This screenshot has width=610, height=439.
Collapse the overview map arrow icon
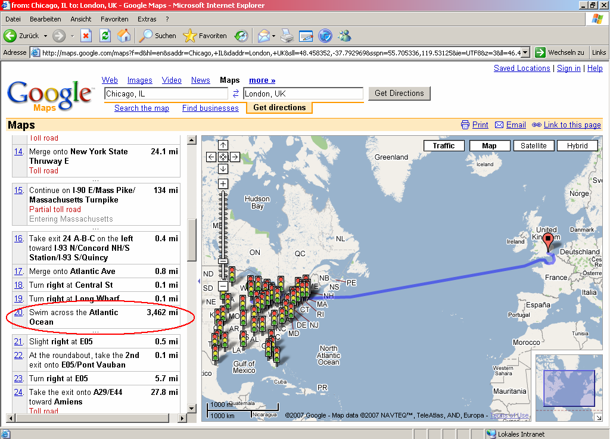[x=598, y=417]
